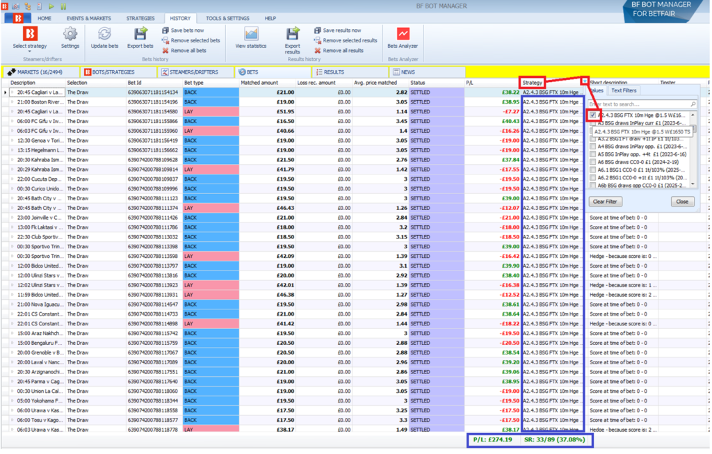Open View statistics
This screenshot has height=454, width=712.
point(250,35)
